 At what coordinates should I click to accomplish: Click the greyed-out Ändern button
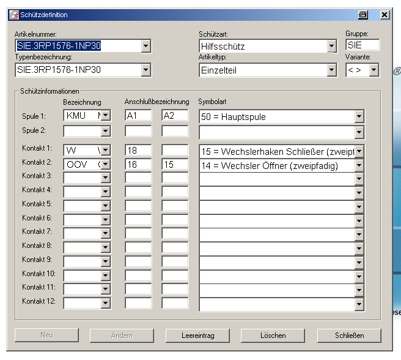pos(122,336)
